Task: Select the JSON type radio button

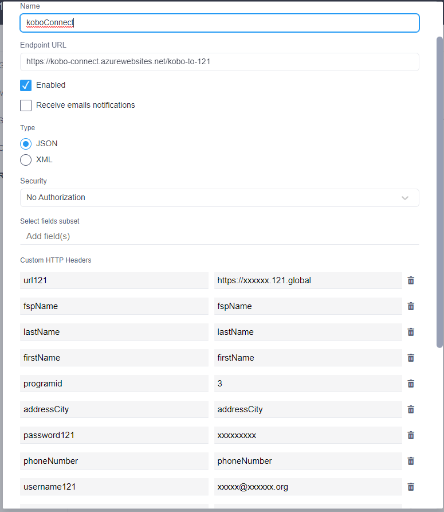Action: [x=25, y=144]
